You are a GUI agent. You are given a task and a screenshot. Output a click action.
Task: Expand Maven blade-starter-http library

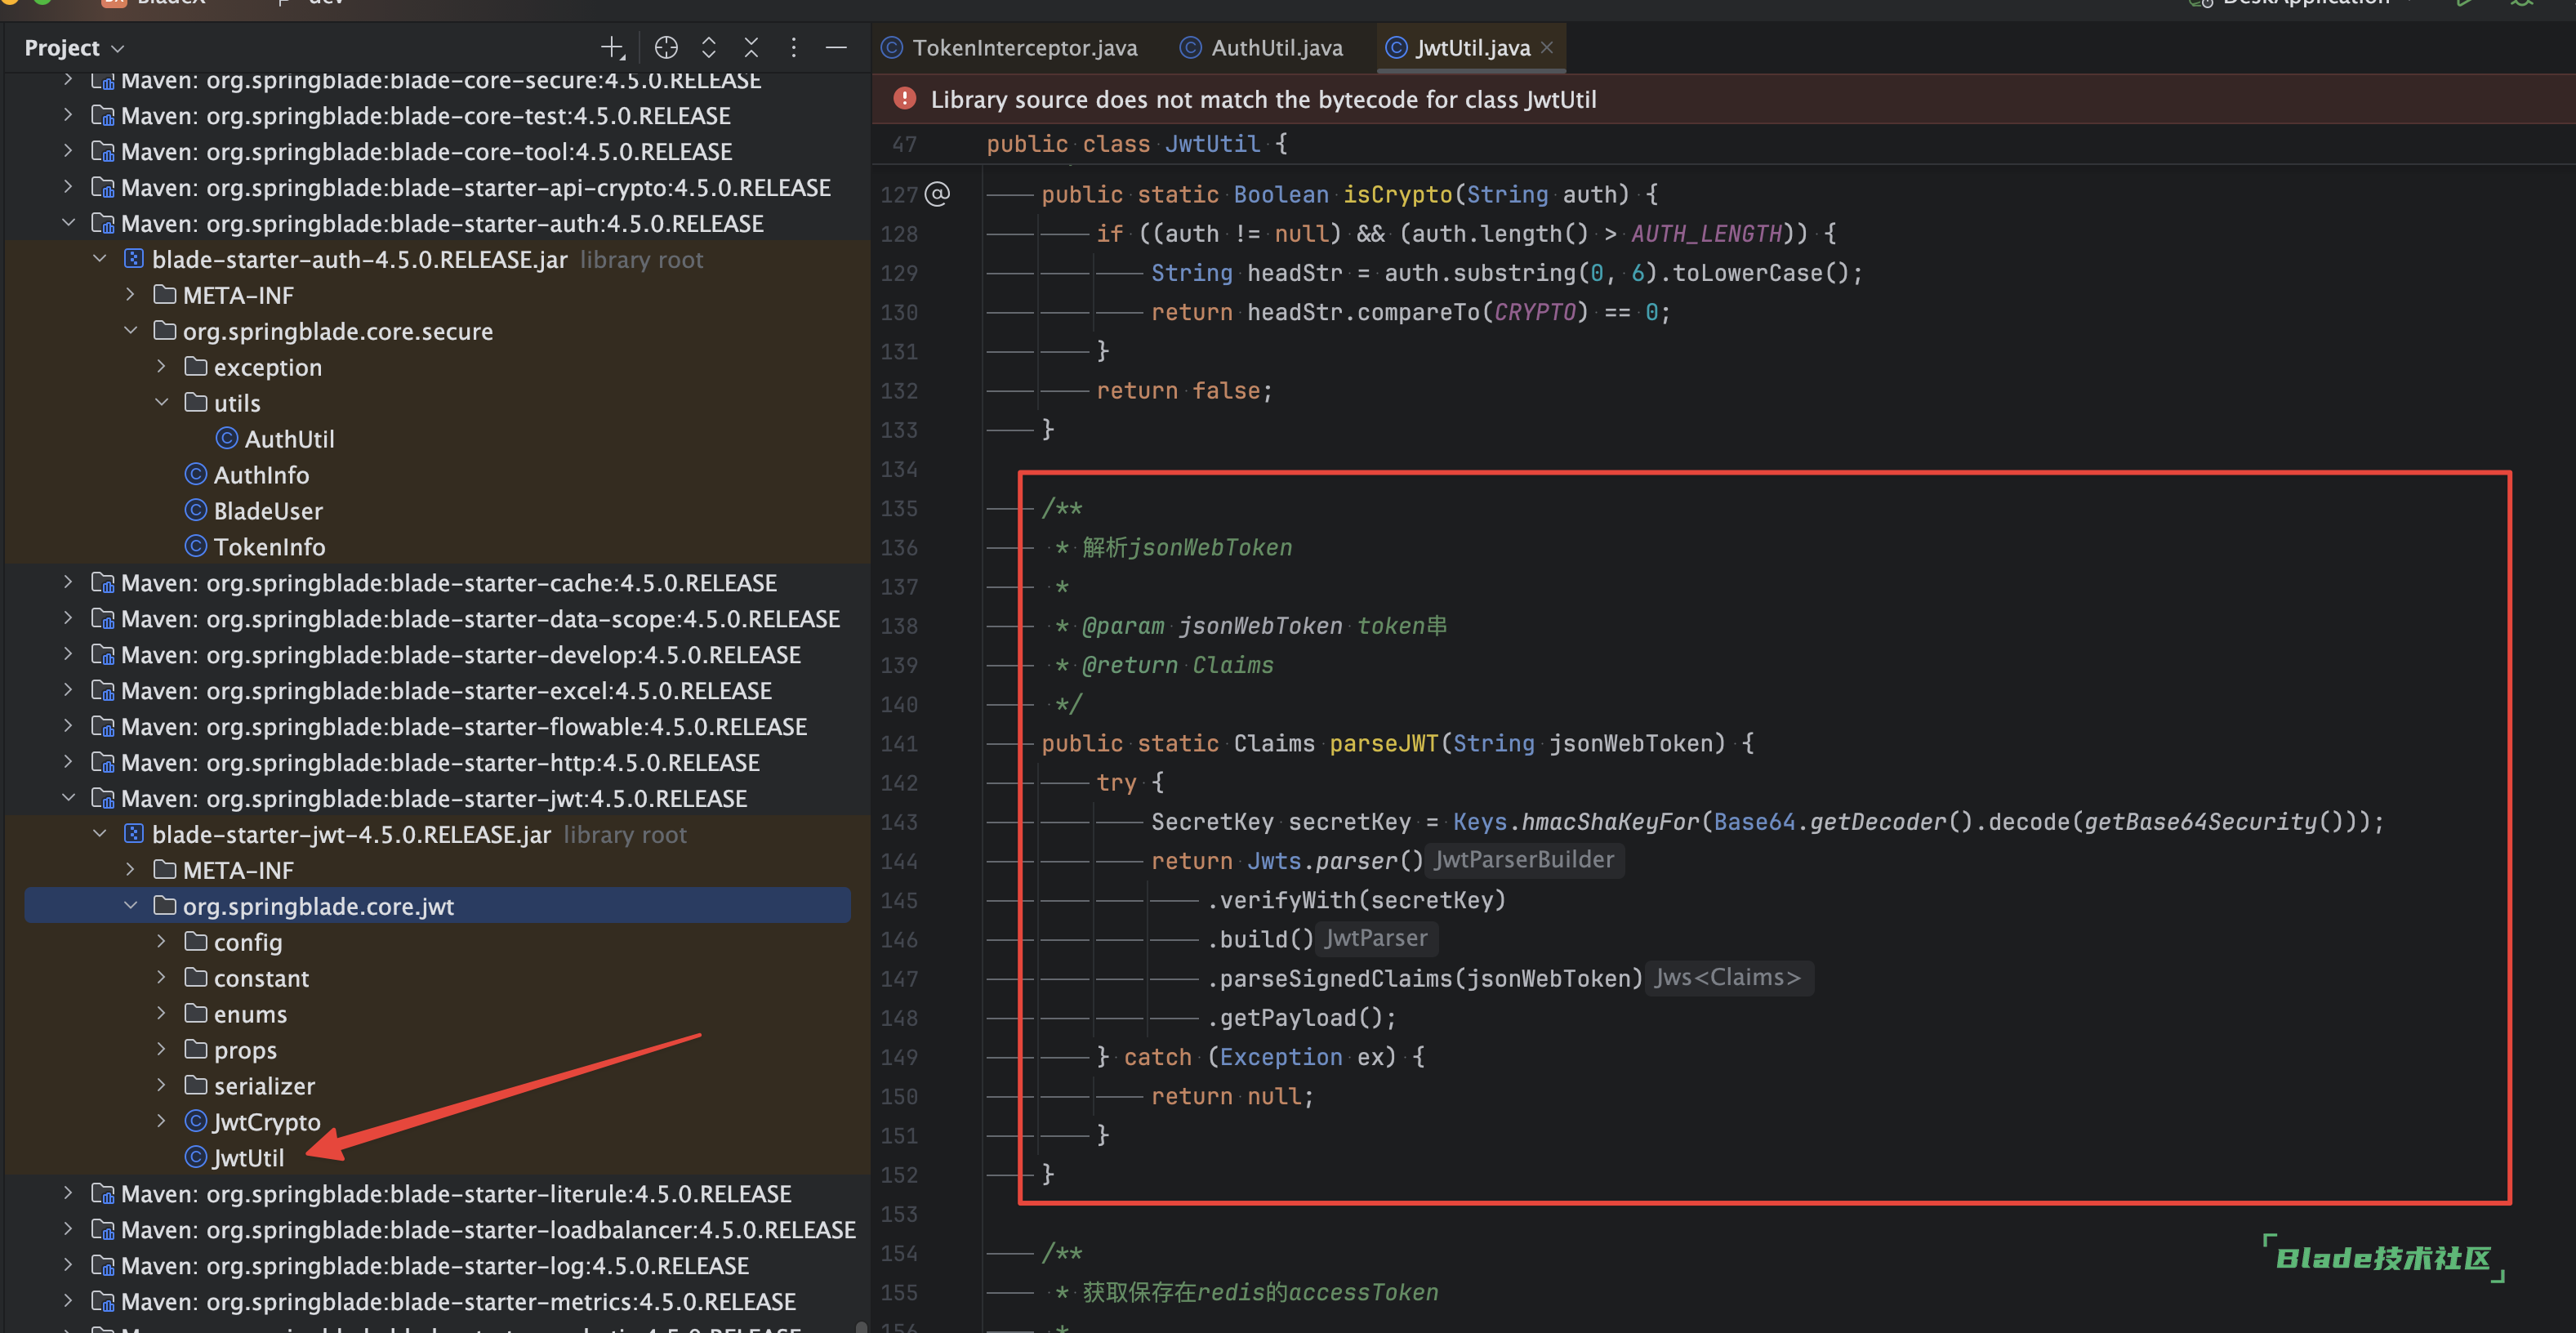(x=67, y=762)
